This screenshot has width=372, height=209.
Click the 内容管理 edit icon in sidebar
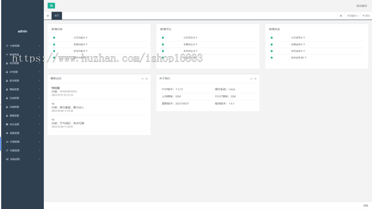tap(7, 45)
